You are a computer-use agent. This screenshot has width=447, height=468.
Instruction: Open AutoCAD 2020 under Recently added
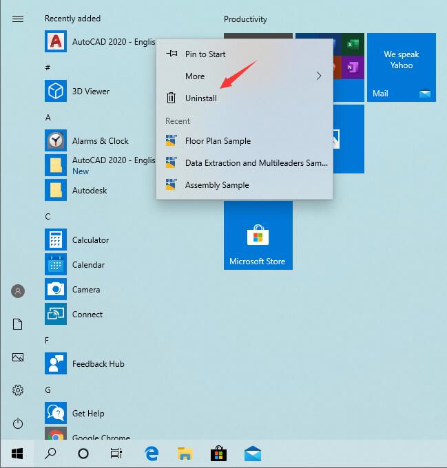pos(100,41)
